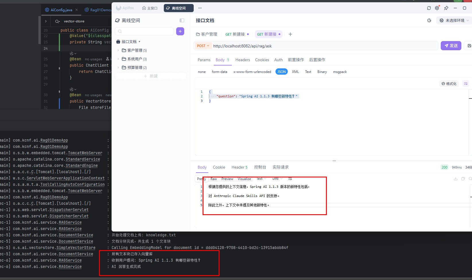Open the settings gear icon
Screen dimensions: 472x280
[437, 8]
